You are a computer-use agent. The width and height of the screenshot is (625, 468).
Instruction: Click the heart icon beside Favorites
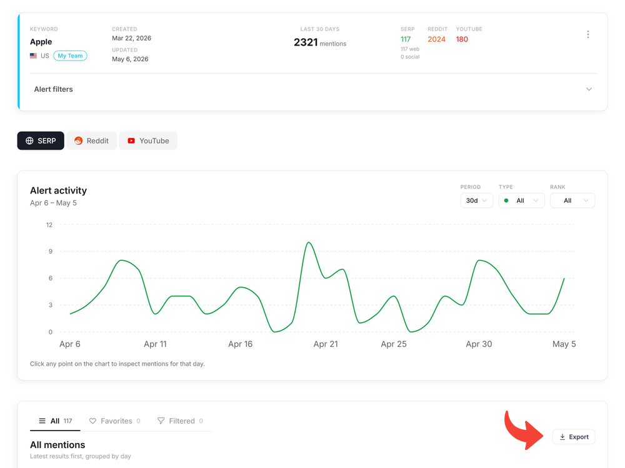point(92,421)
